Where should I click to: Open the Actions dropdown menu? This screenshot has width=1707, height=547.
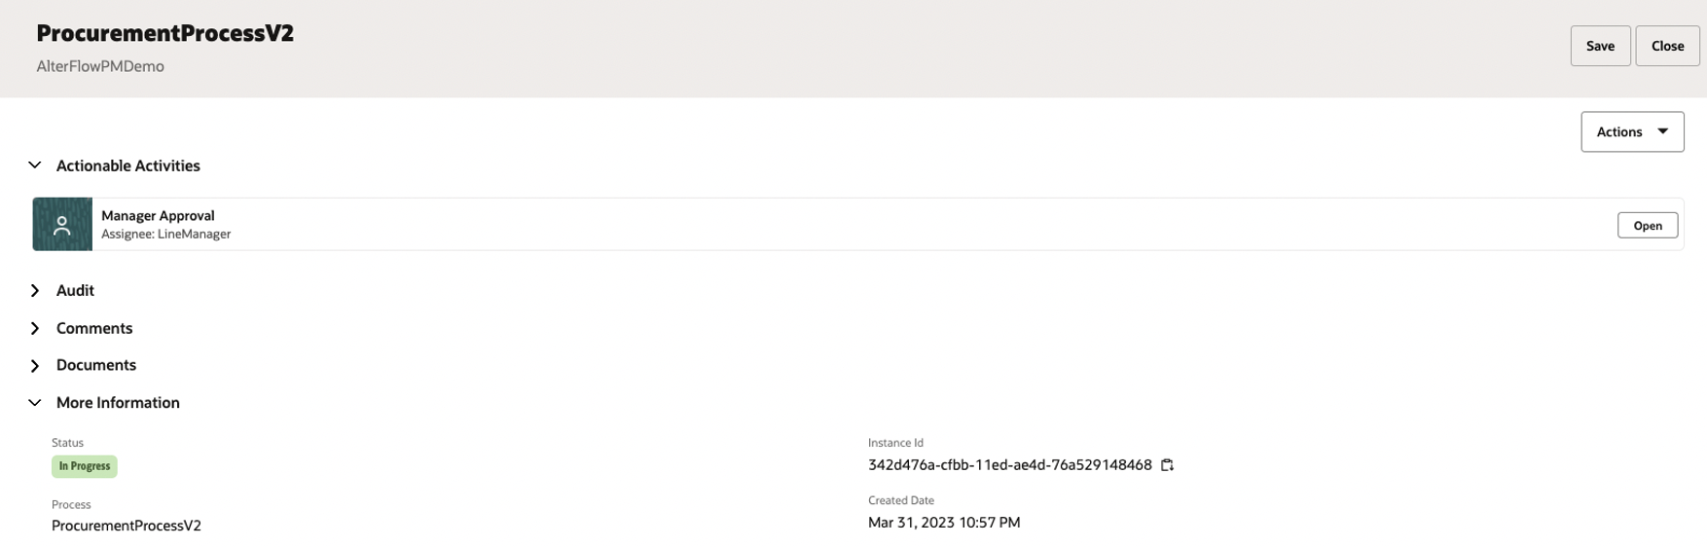(x=1632, y=131)
